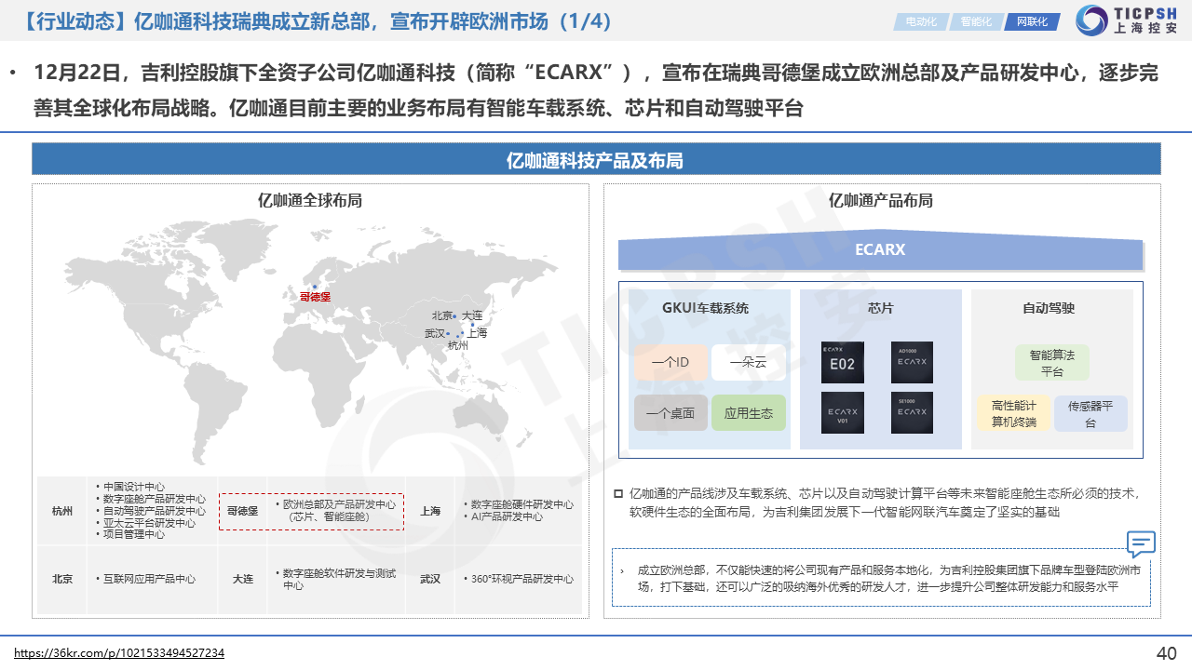Click the ECARX blue banner
Viewport: 1192px width, 670px height.
tap(880, 251)
